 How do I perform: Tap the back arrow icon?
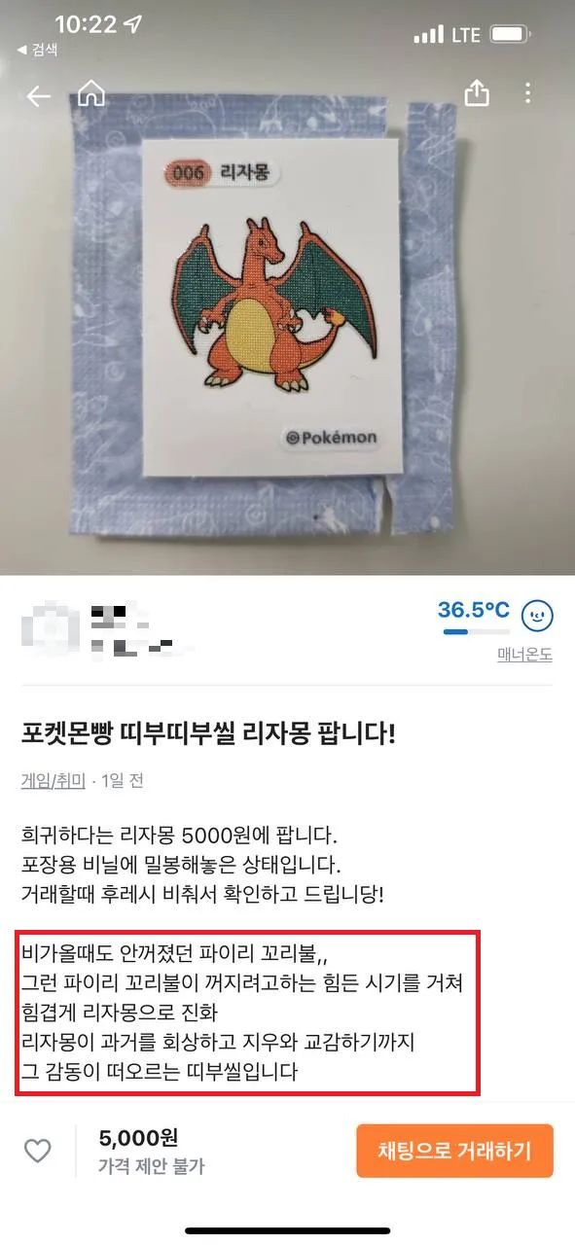38,95
